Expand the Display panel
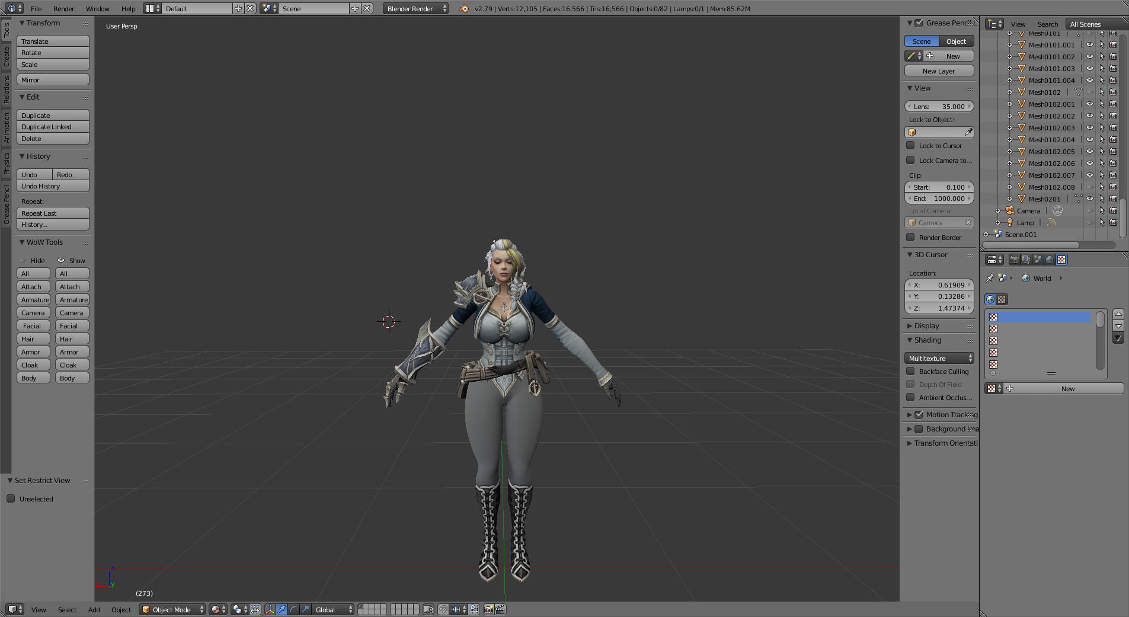The image size is (1129, 617). (x=926, y=325)
